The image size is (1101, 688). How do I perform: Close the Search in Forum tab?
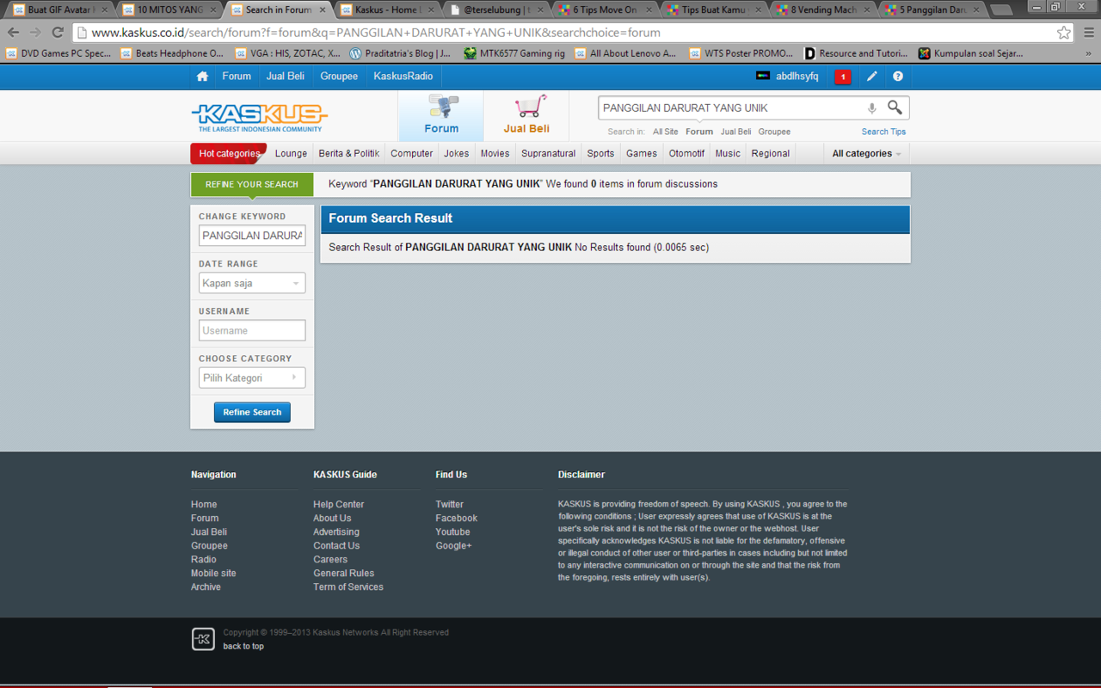pos(323,10)
